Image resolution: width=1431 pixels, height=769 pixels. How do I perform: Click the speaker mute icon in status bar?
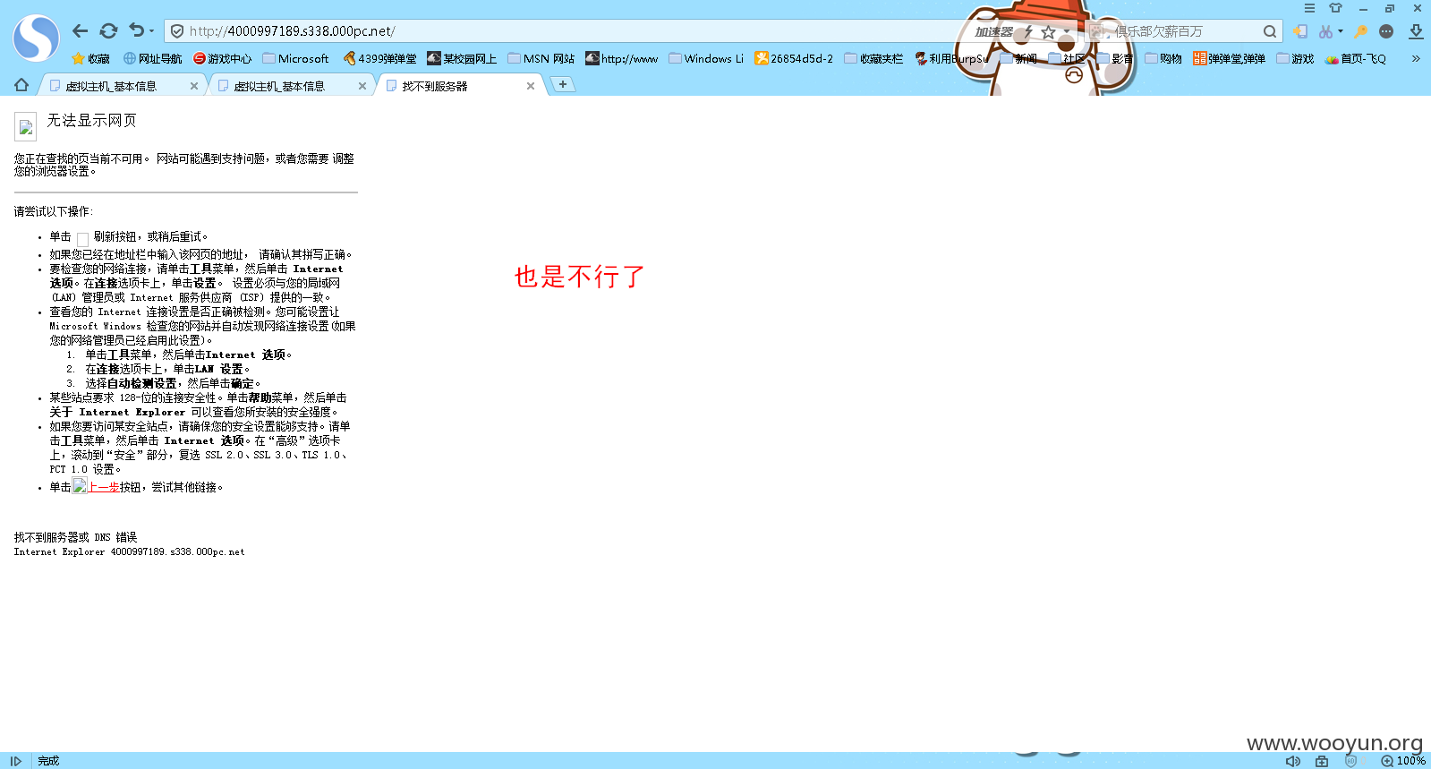pyautogui.click(x=1293, y=761)
